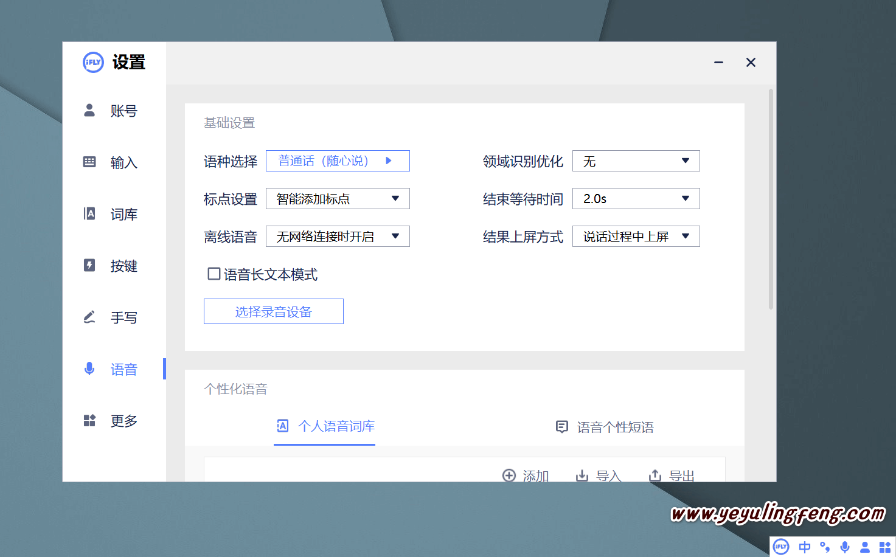Image resolution: width=896 pixels, height=557 pixels.
Task: Open 语种选择 普通话 language selector
Action: 338,161
